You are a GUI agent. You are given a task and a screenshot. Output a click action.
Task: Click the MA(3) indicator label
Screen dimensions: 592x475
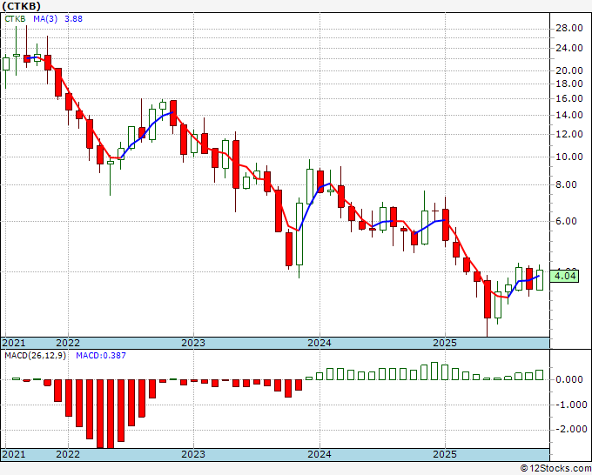(45, 19)
